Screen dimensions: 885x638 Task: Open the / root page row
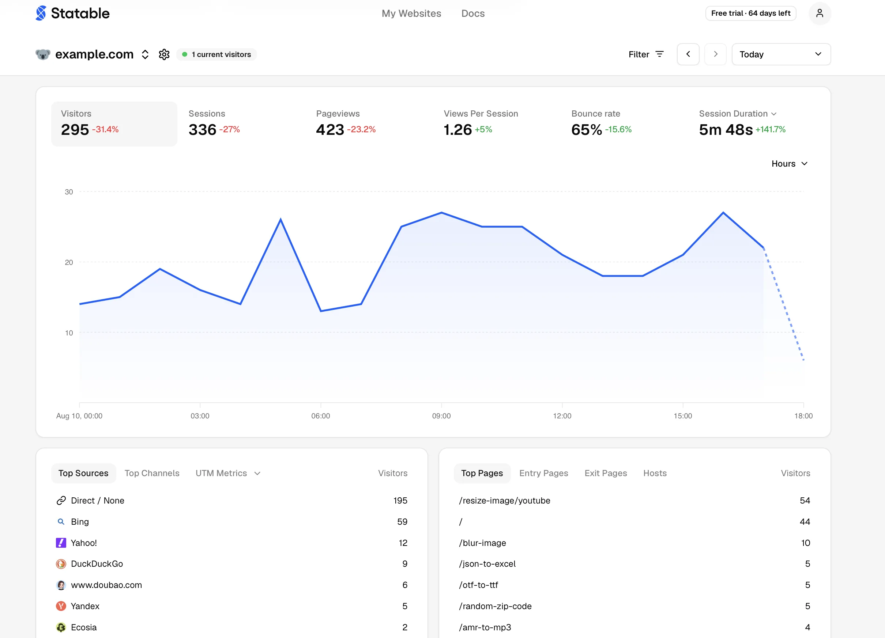634,522
